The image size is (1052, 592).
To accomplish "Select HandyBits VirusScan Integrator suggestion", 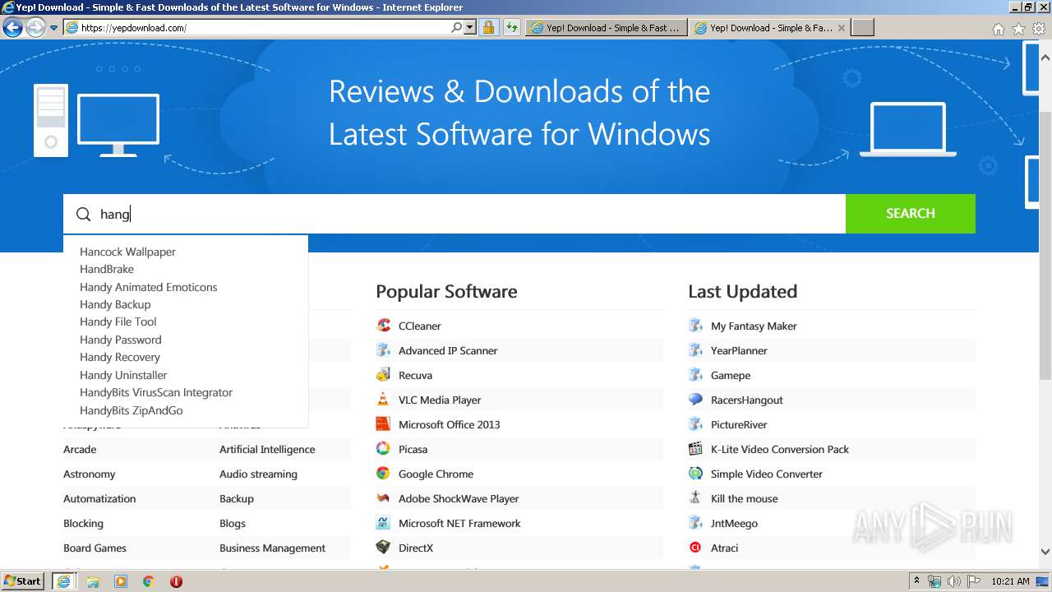I will point(156,392).
